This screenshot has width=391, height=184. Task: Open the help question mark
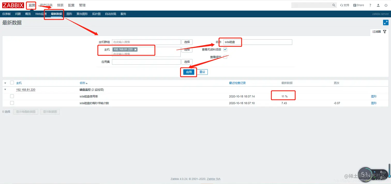coord(370,5)
